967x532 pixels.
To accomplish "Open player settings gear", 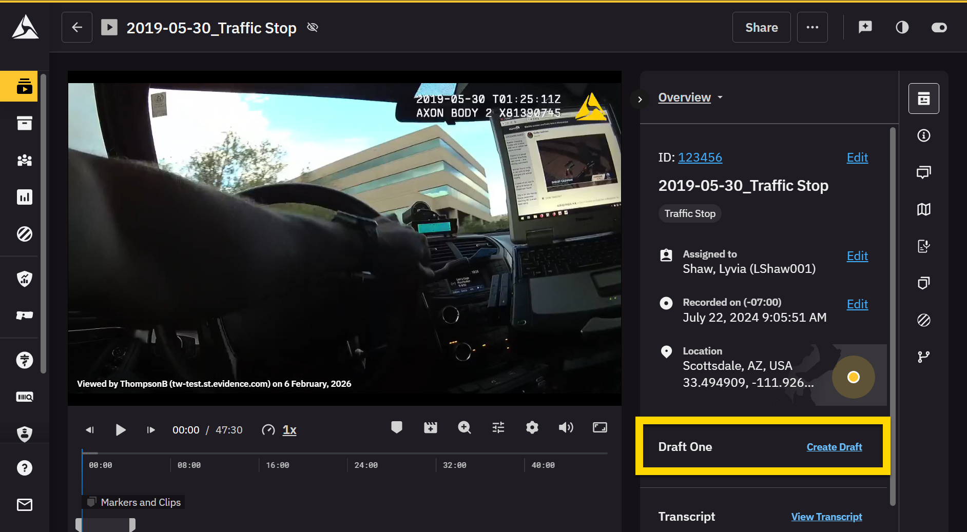I will [532, 427].
